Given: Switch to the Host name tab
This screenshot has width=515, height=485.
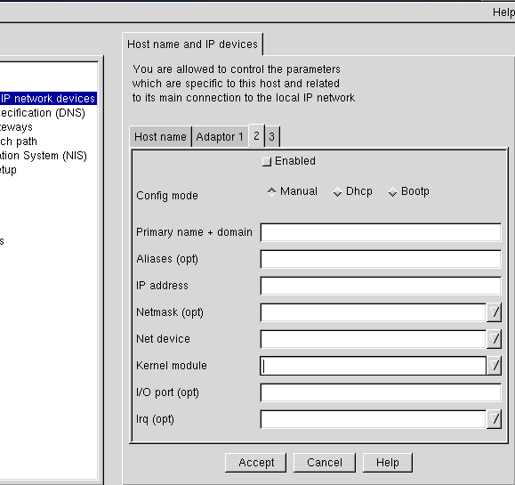Looking at the screenshot, I should tap(160, 137).
